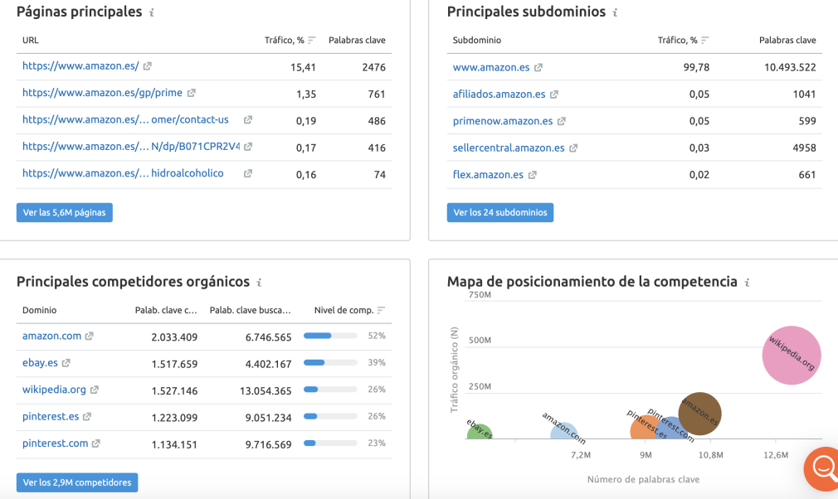Click external link icon beside hidroalcoholico URL
Screen dimensions: 838x499
(248, 173)
